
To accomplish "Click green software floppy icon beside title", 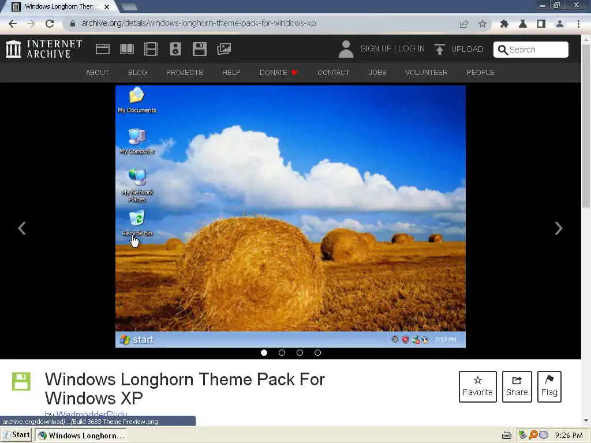I will coord(21,381).
